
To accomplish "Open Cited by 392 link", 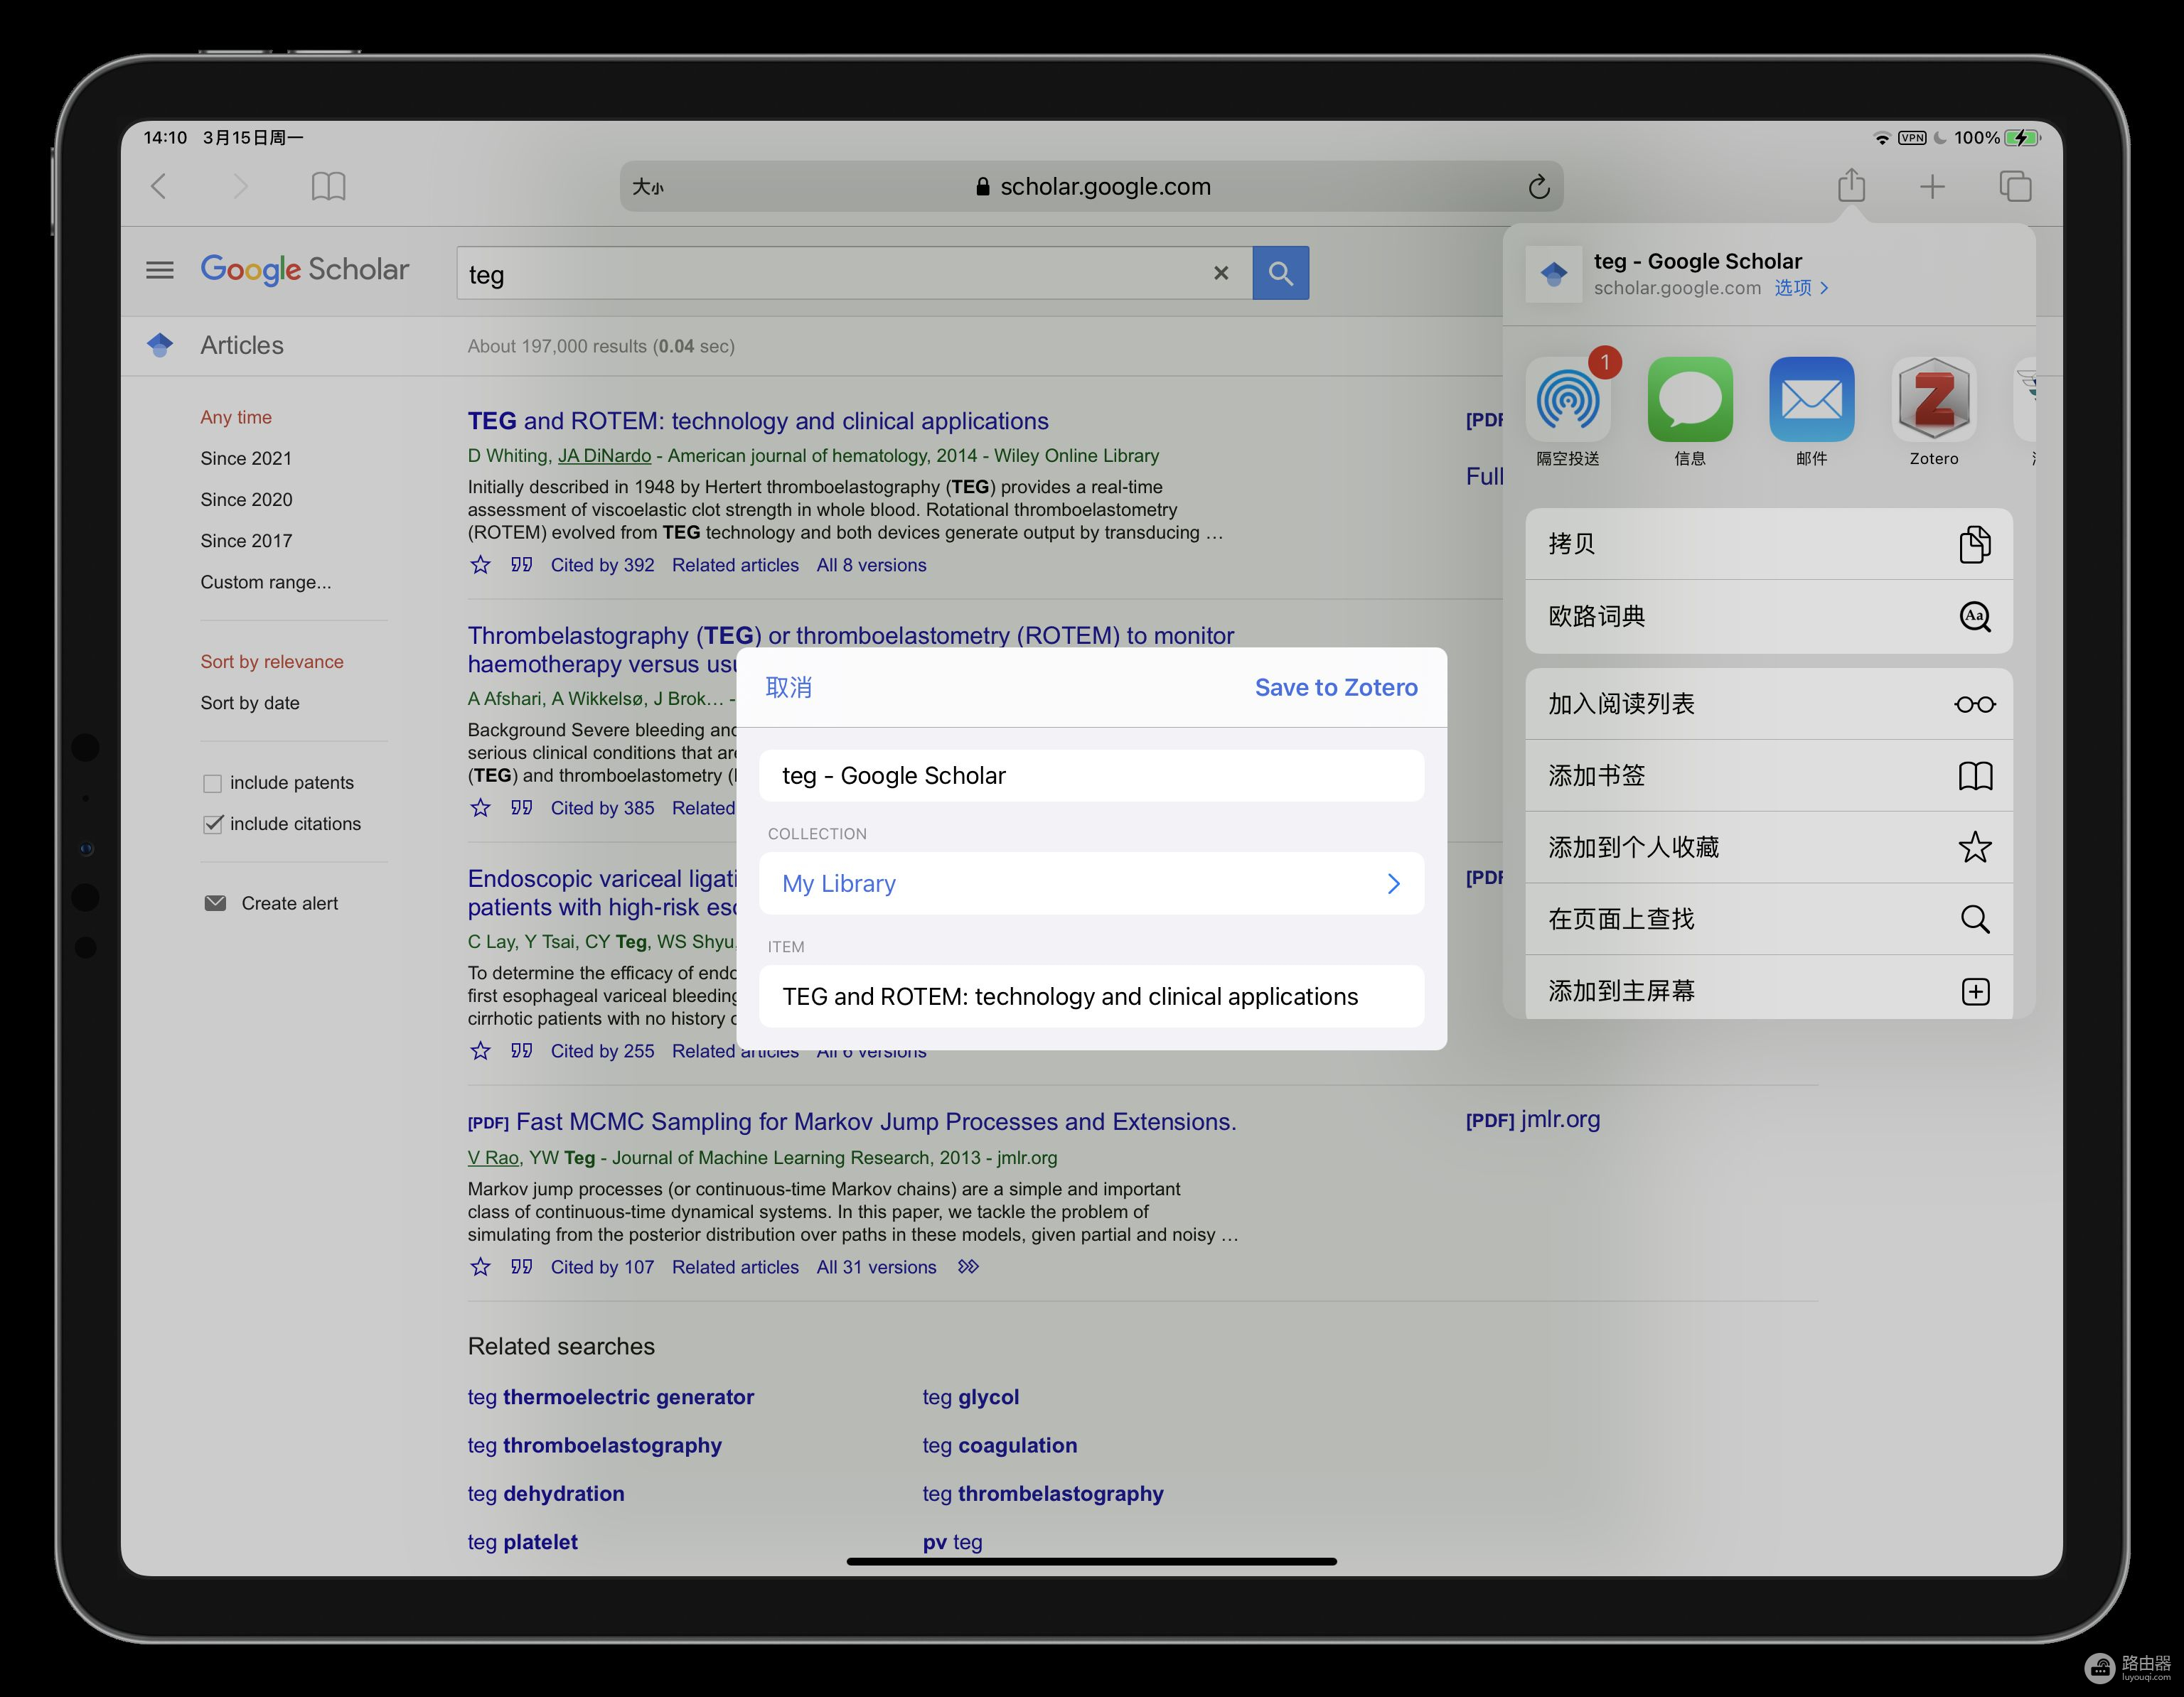I will [602, 565].
